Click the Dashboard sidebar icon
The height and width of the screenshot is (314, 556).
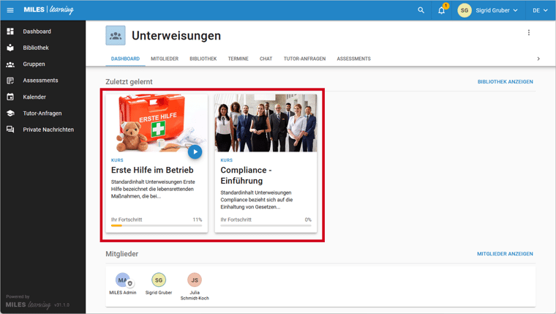click(x=10, y=31)
